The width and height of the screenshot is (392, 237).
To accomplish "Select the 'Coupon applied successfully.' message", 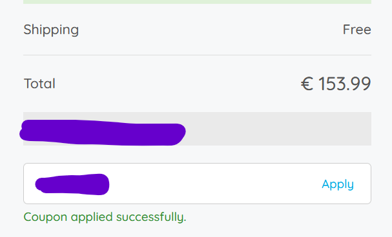I will pyautogui.click(x=105, y=217).
